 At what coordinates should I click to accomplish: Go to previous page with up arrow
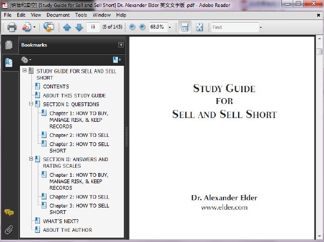(67, 27)
